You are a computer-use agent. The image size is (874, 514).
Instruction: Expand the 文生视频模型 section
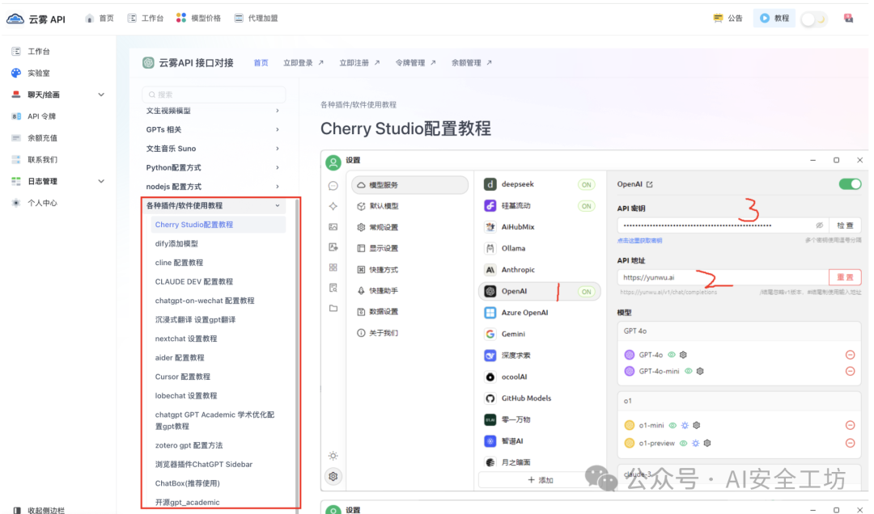click(213, 111)
